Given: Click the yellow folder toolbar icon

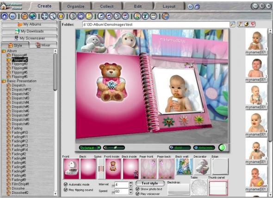Looking at the screenshot, I should coord(89,16).
